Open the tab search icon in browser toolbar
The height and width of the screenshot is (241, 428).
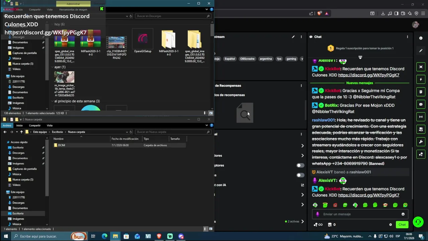click(x=372, y=13)
